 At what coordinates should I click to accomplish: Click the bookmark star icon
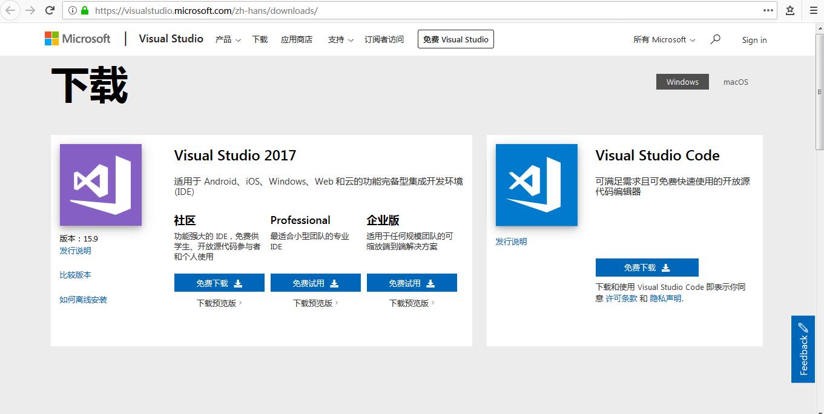(790, 10)
